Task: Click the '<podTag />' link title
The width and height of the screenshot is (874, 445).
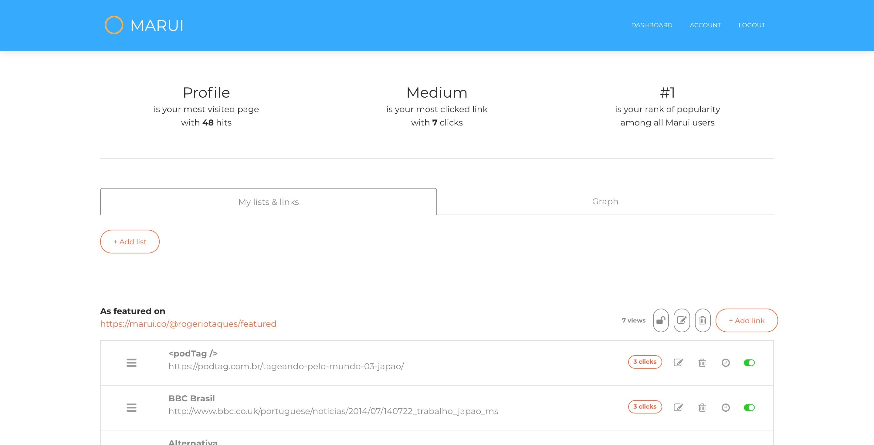Action: click(x=193, y=353)
